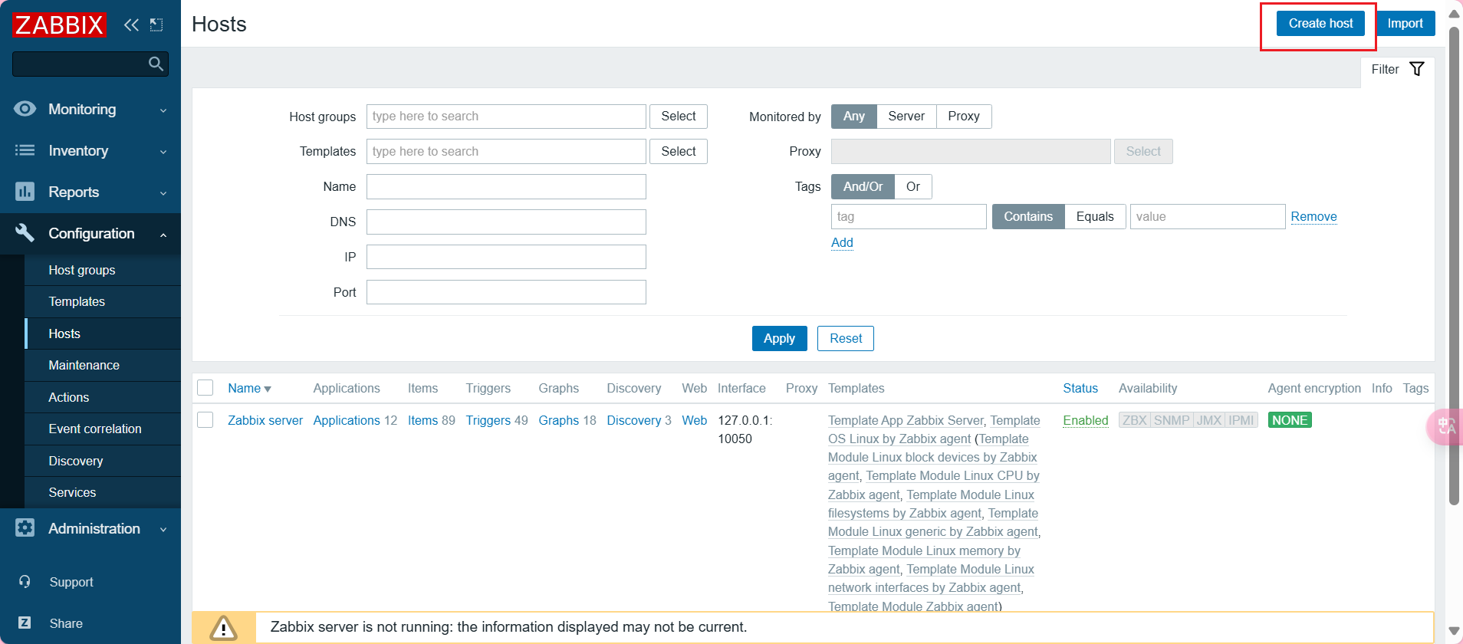
Task: Click the Support headset icon
Action: [x=25, y=582]
